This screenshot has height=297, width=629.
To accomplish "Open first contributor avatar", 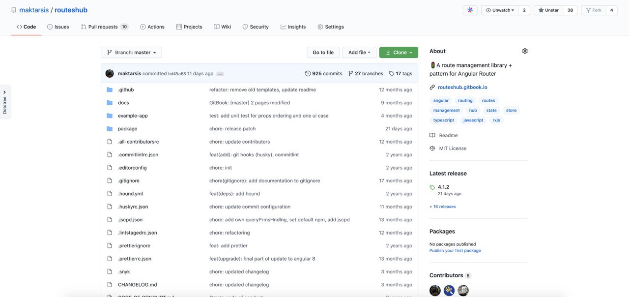I will pyautogui.click(x=435, y=291).
